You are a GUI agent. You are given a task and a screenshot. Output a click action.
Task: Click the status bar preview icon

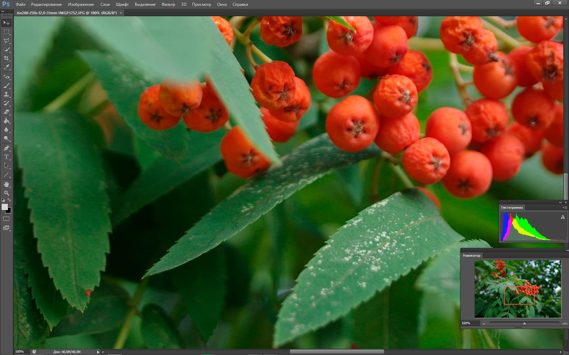pos(34,352)
